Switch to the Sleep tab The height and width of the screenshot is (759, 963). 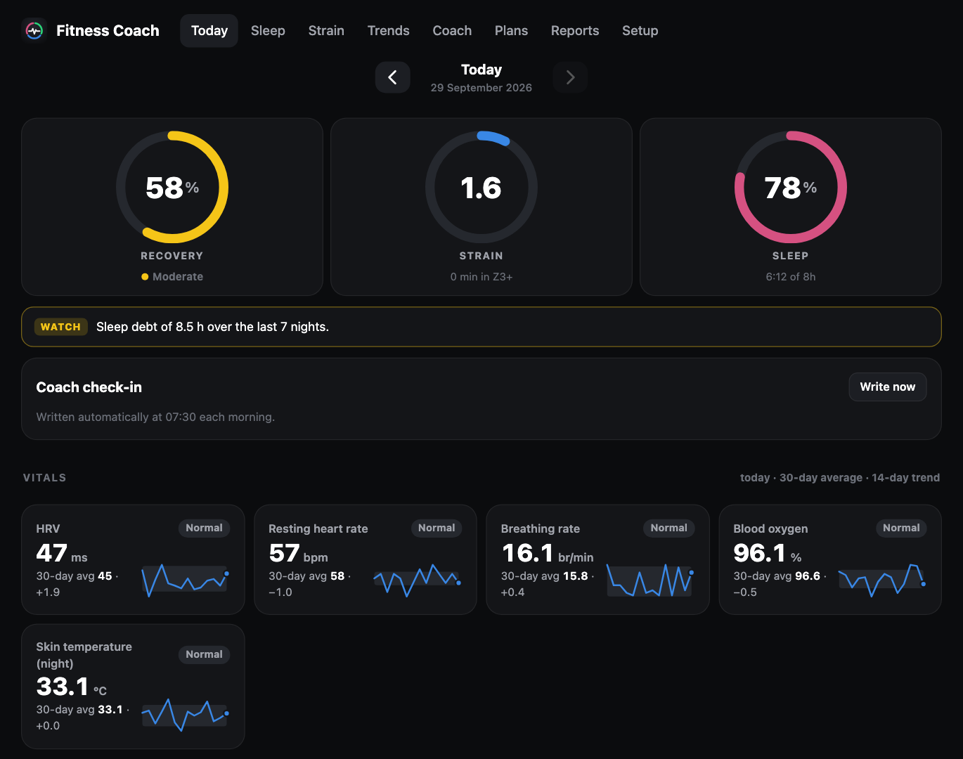point(268,31)
